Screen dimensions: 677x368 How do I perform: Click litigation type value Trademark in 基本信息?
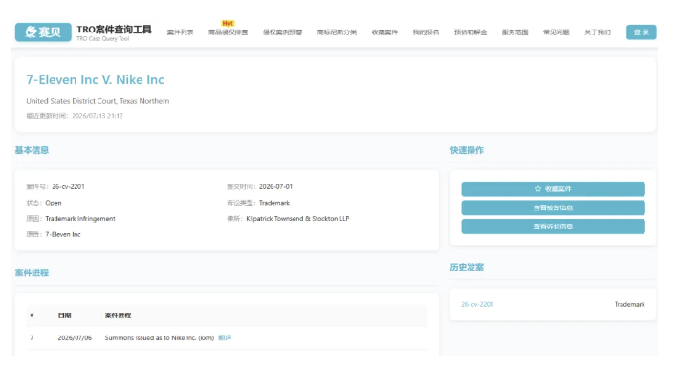tap(274, 203)
